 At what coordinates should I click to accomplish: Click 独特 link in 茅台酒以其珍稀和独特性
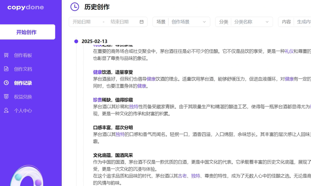(134, 107)
